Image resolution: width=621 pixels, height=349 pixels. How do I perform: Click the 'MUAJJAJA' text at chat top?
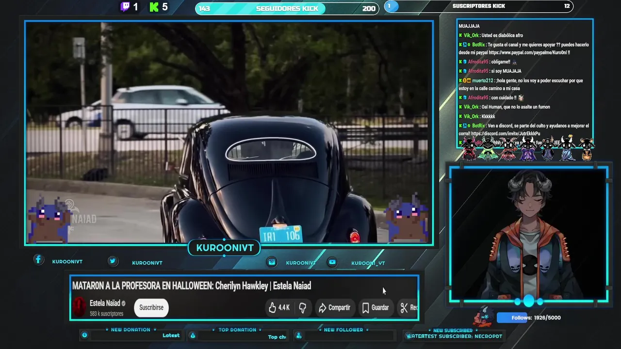[x=469, y=26]
